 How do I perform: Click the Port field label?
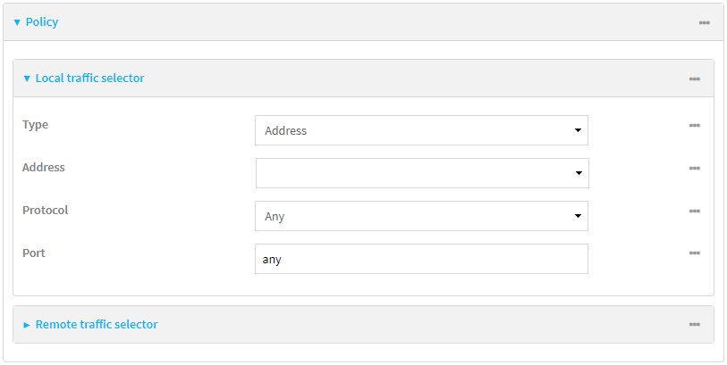pos(34,253)
